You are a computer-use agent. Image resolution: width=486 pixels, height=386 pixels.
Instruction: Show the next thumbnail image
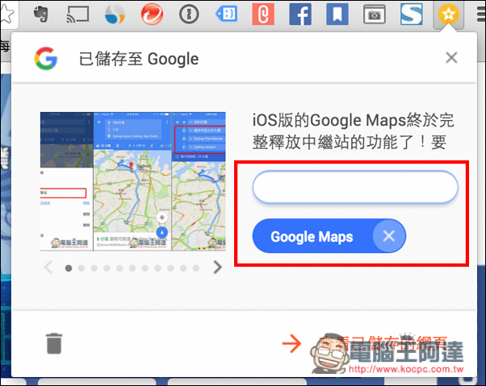click(x=218, y=268)
